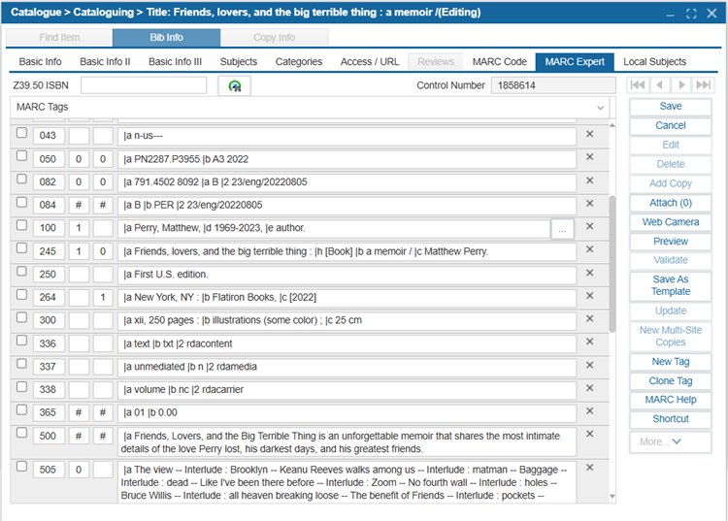Viewport: 728px width, 521px height.
Task: Remove the 082 tag row
Action: [589, 180]
